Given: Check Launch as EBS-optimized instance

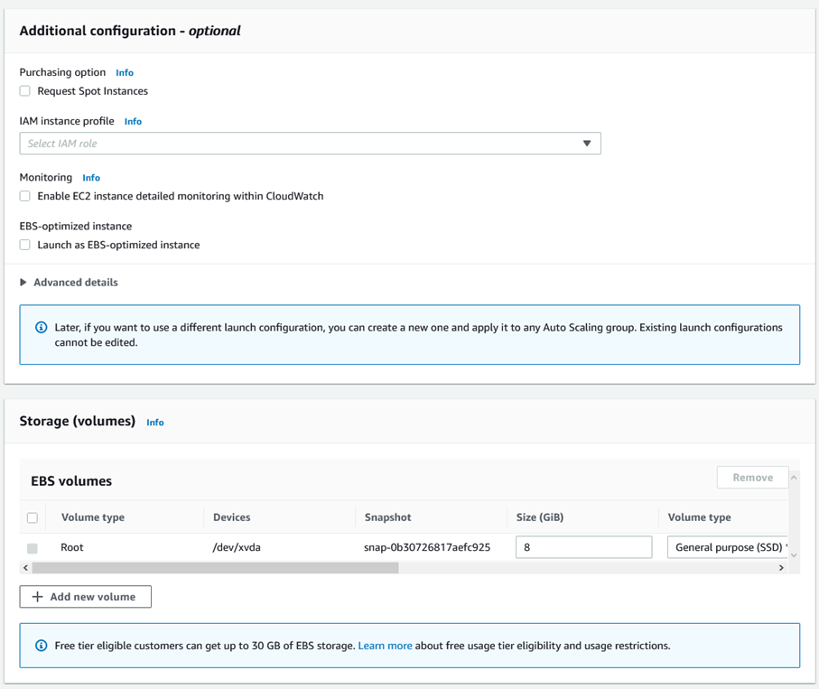Looking at the screenshot, I should (x=25, y=245).
